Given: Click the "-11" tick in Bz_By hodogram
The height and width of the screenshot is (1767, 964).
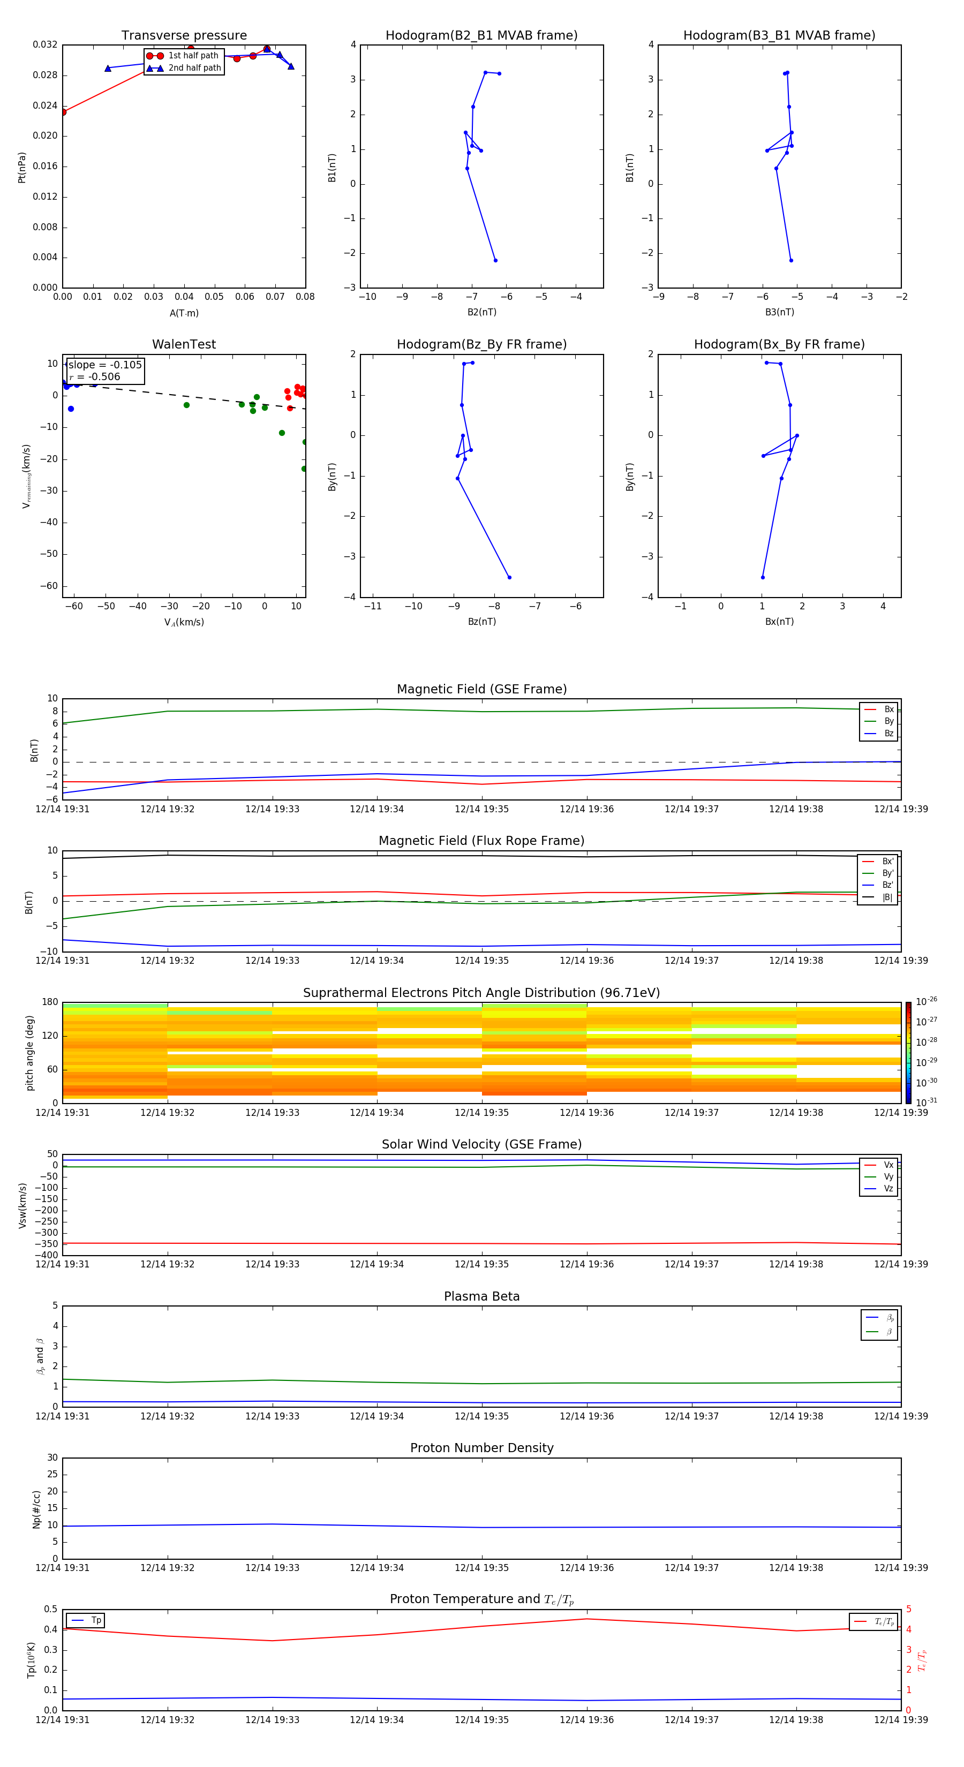Looking at the screenshot, I should [373, 606].
